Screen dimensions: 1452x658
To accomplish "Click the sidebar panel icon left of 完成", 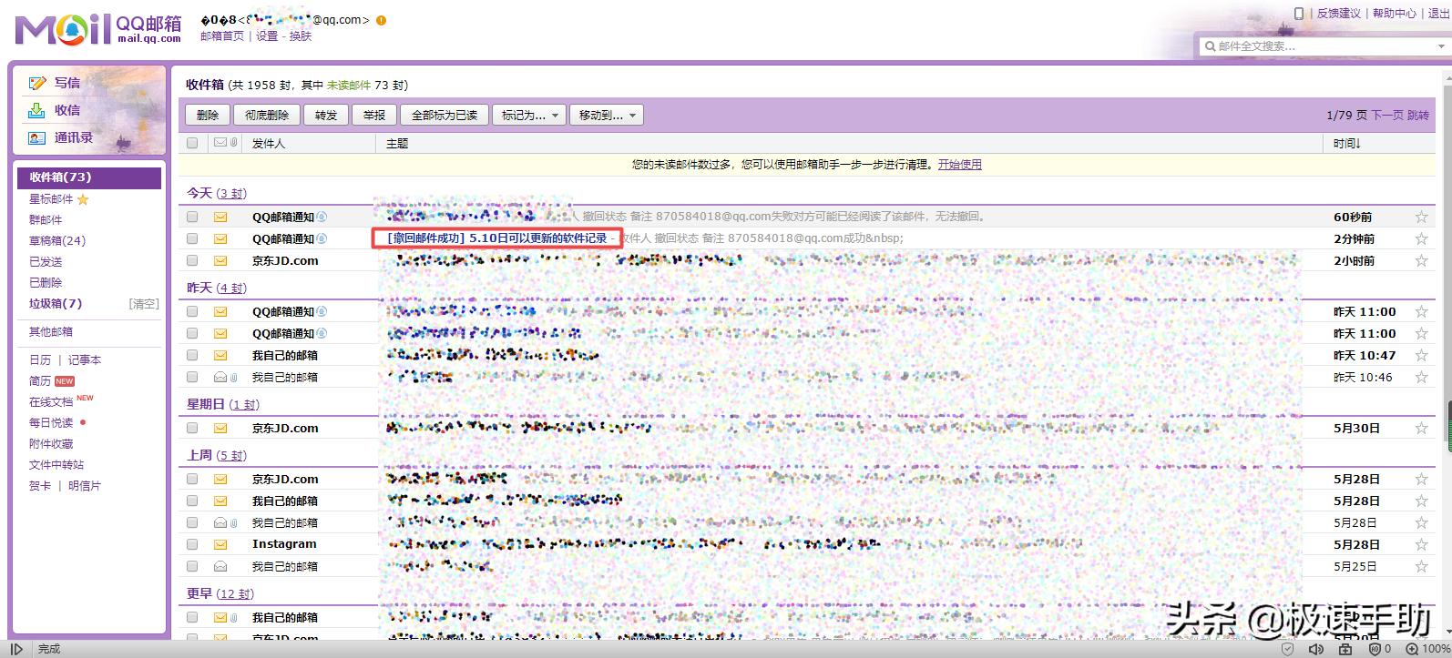I will 16,649.
